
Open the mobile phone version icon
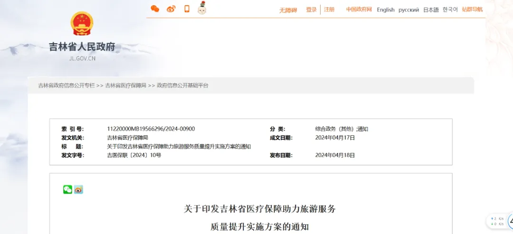[x=187, y=9]
